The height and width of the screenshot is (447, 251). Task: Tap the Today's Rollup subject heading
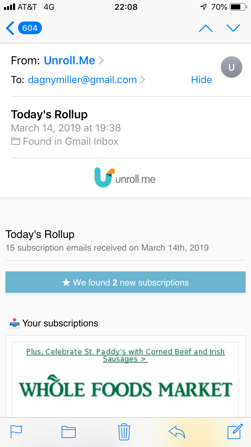pyautogui.click(x=50, y=115)
